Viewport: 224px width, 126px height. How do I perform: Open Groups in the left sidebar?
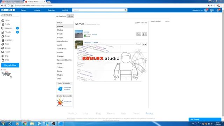(x=6, y=48)
